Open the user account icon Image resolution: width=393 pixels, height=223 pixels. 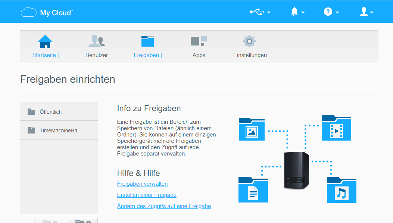[364, 12]
